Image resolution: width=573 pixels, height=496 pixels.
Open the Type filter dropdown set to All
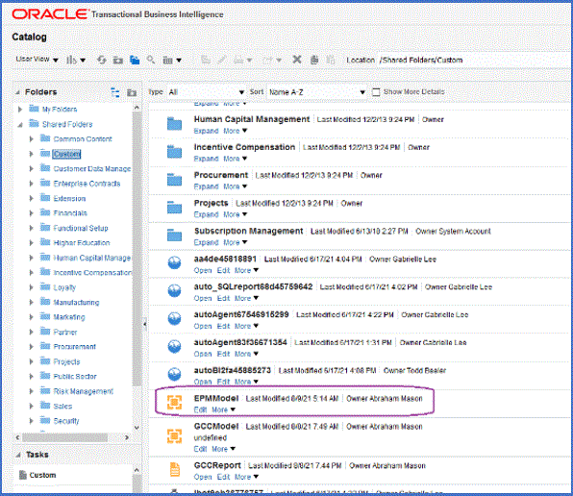click(x=206, y=92)
